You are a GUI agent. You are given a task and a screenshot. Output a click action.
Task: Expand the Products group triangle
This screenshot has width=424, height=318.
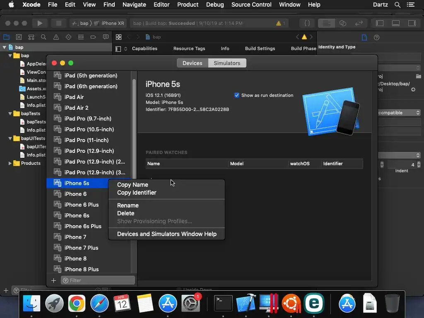[10, 163]
